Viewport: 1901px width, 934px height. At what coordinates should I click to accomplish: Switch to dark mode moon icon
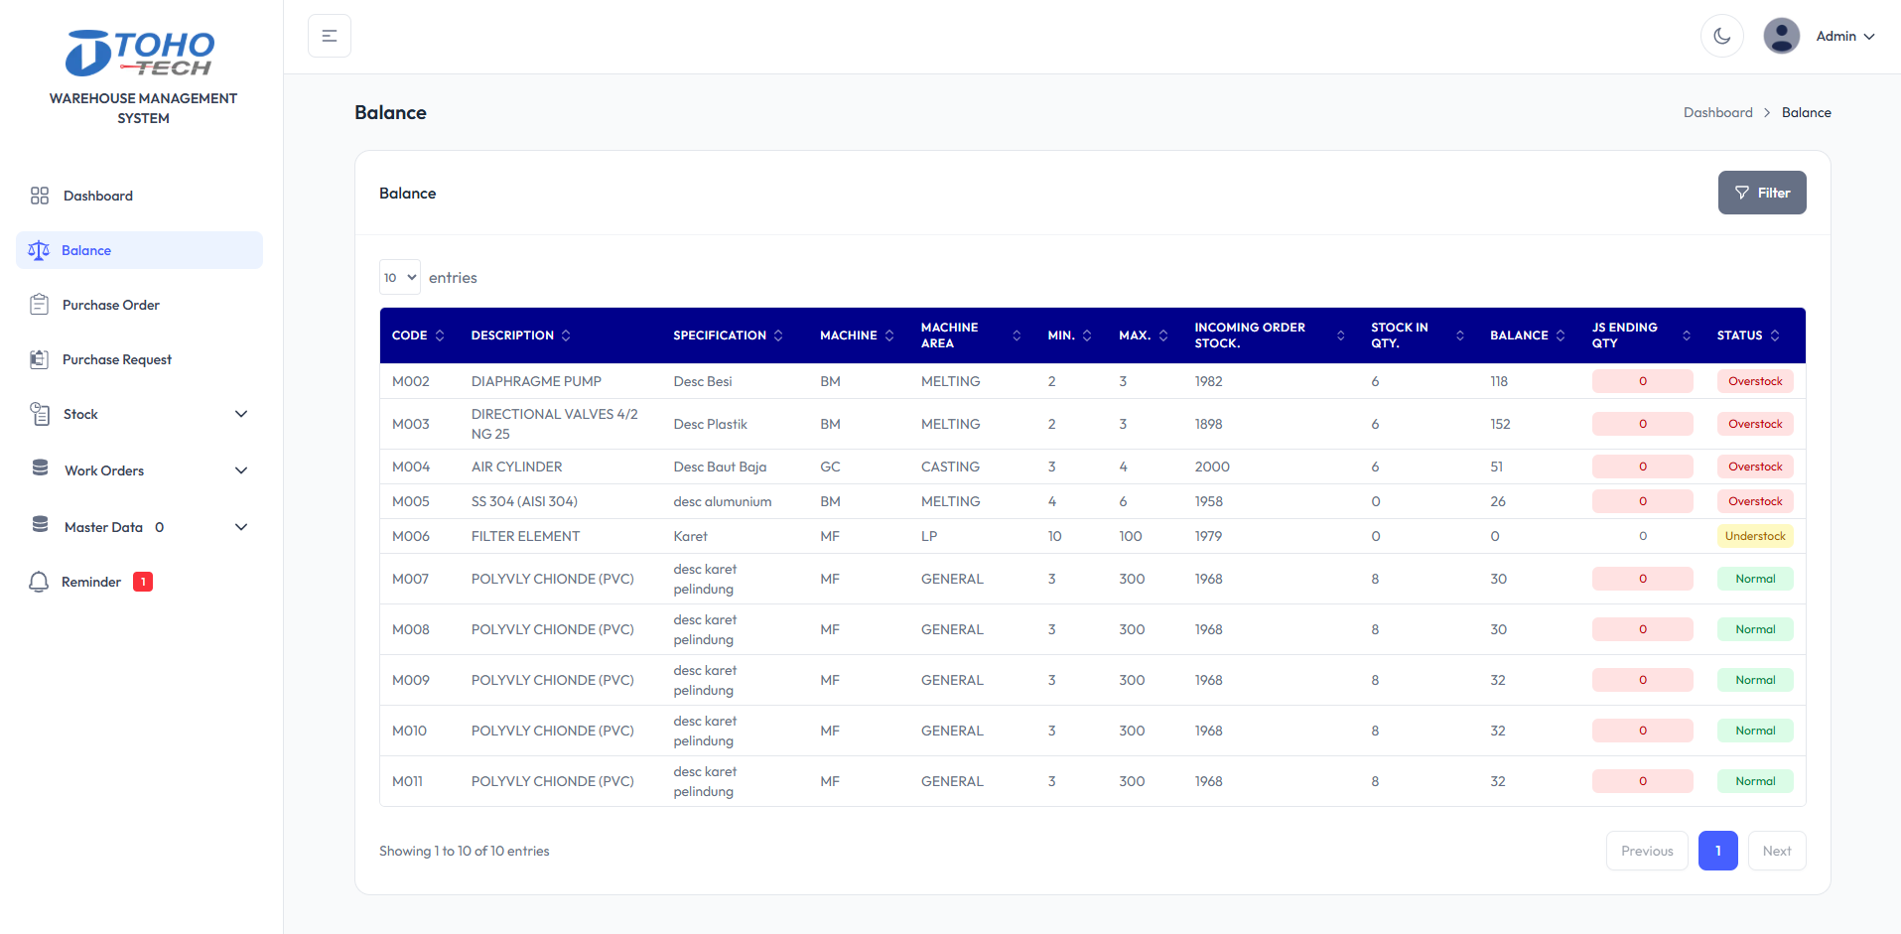tap(1722, 36)
